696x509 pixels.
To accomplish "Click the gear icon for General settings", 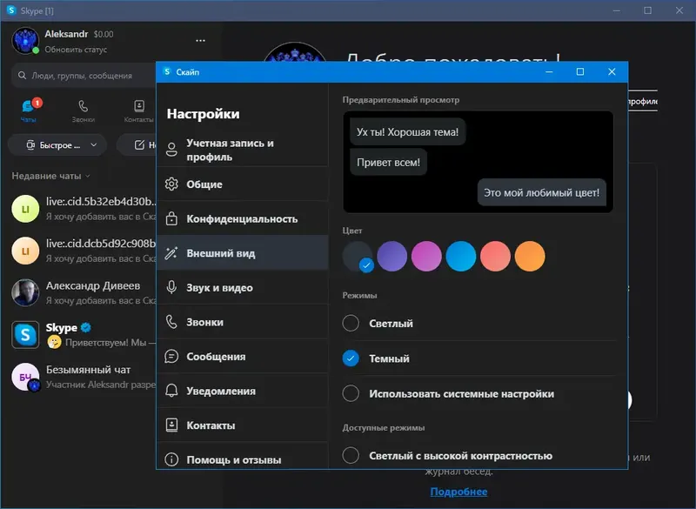I will (173, 184).
